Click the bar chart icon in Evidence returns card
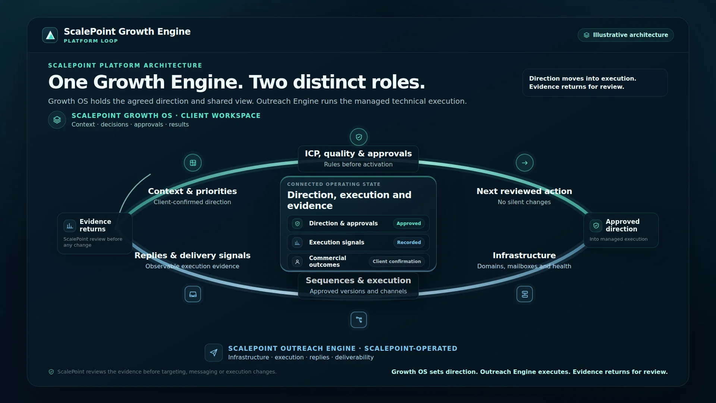 pos(70,226)
